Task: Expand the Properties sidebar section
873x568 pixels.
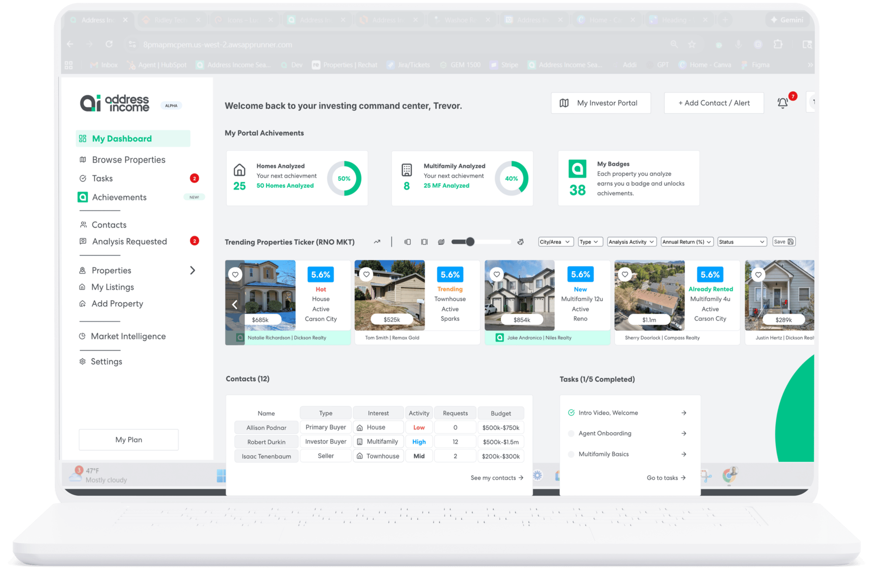Action: coord(192,270)
